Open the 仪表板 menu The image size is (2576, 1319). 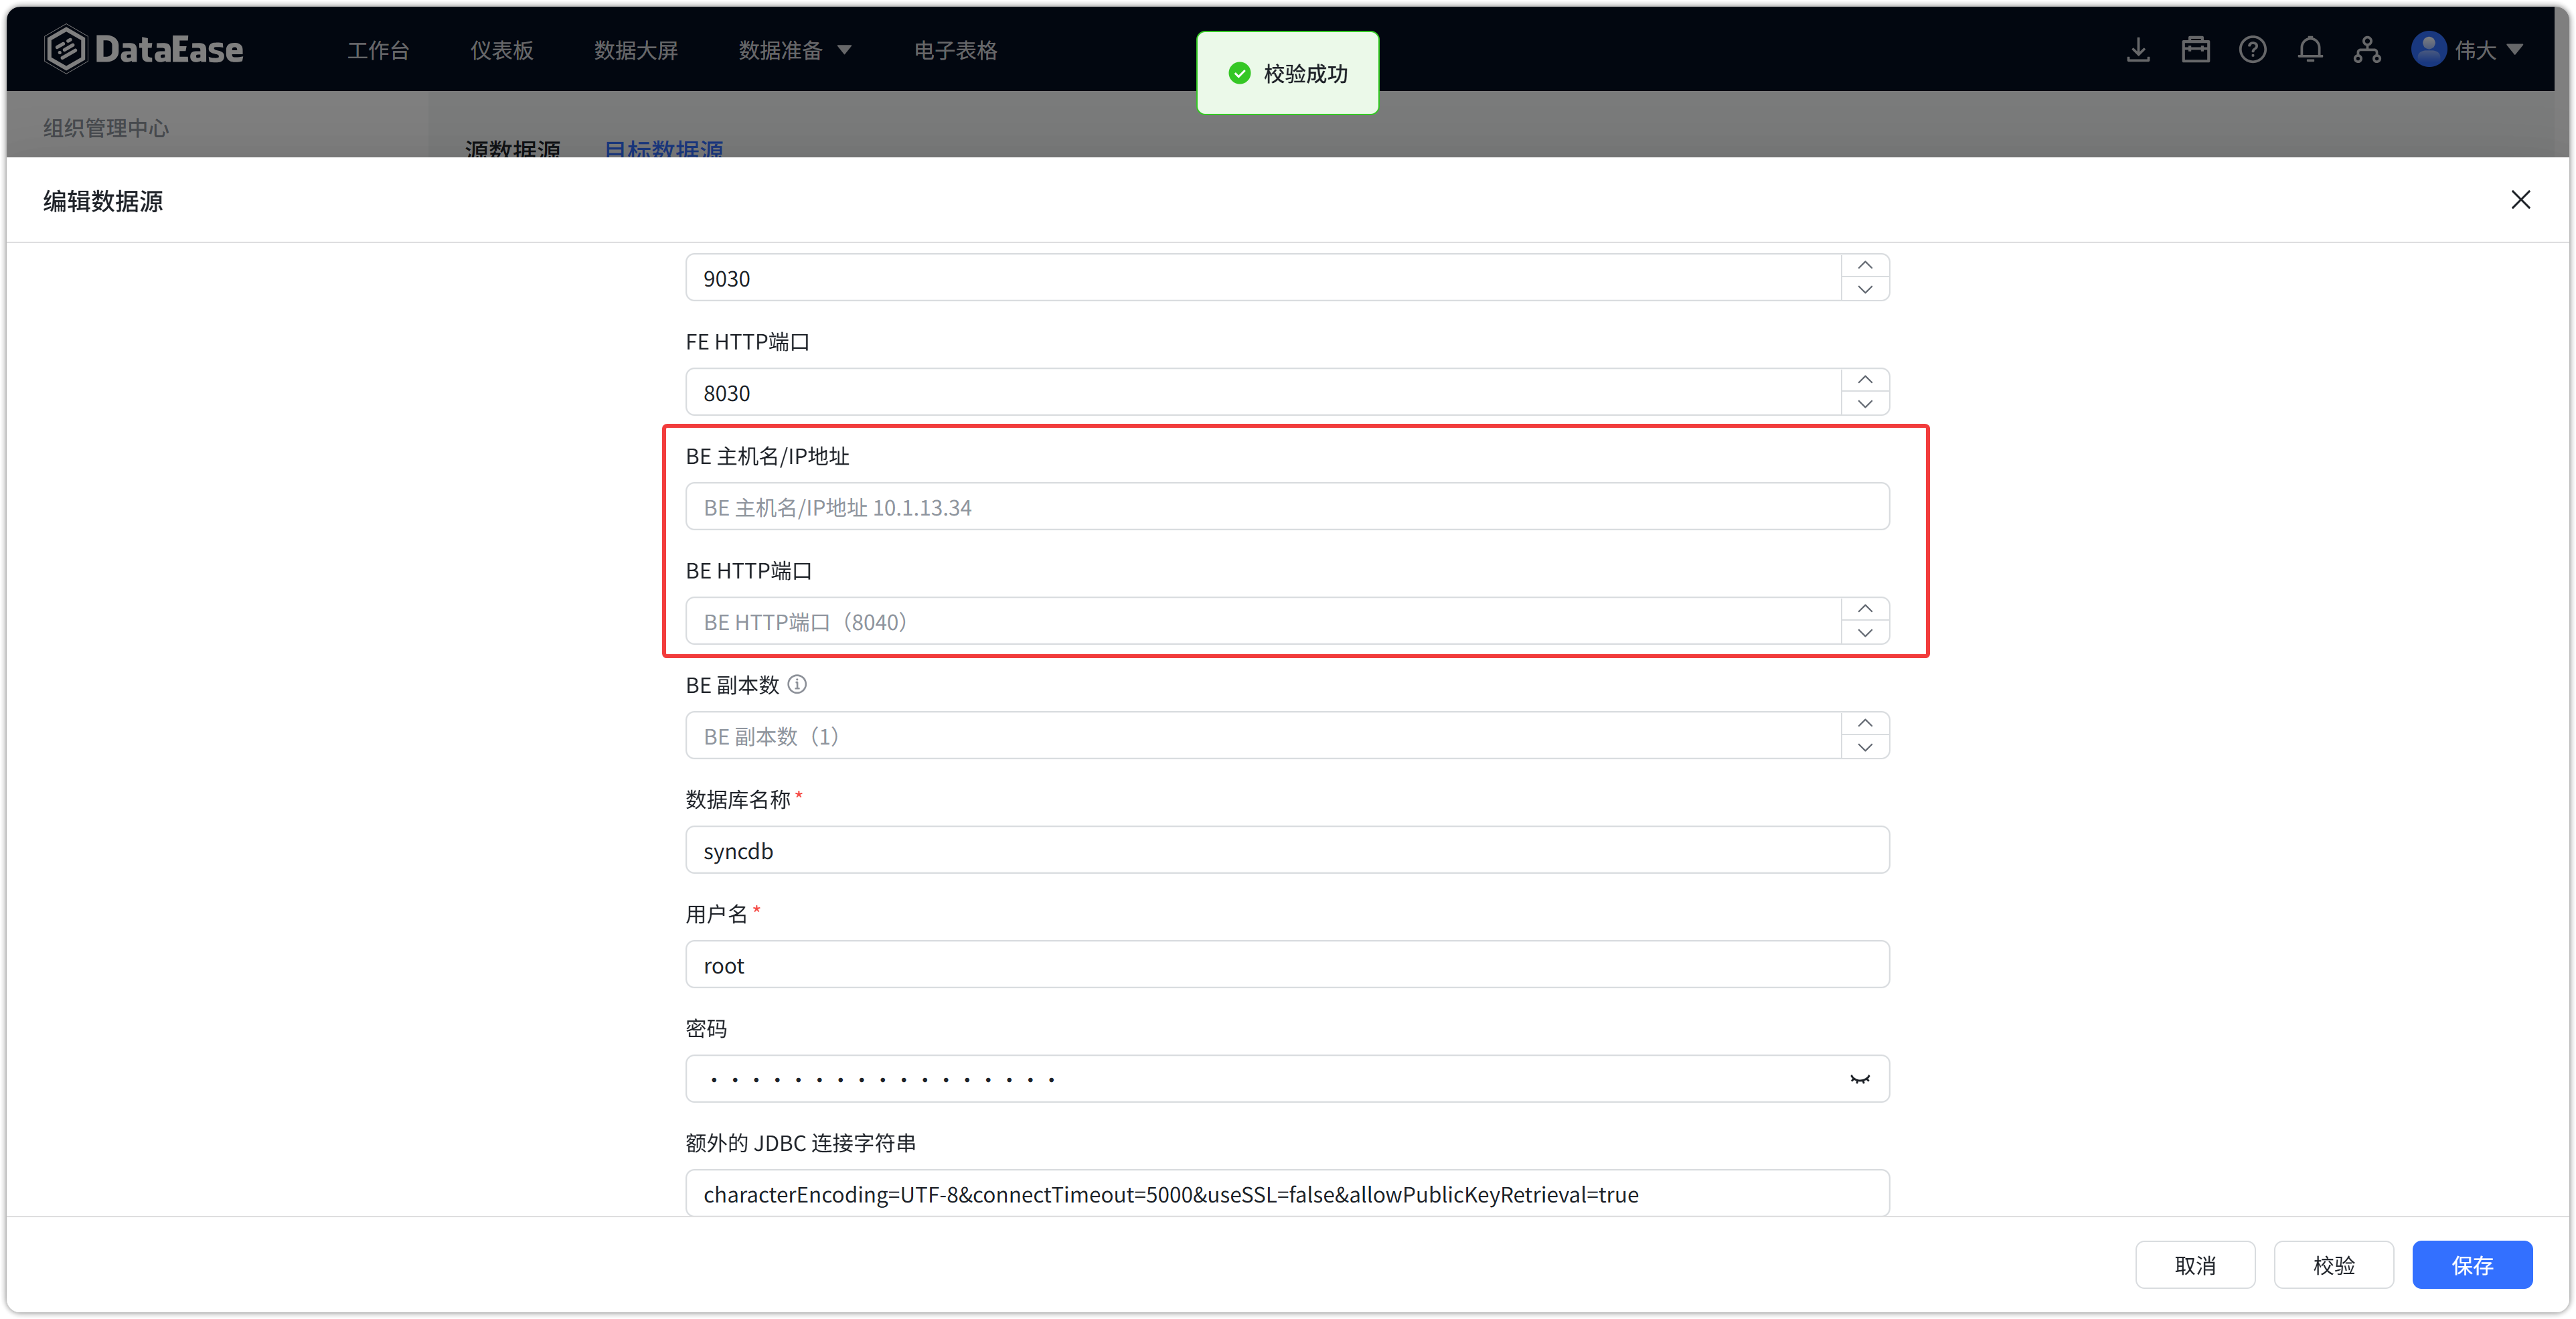[x=501, y=50]
